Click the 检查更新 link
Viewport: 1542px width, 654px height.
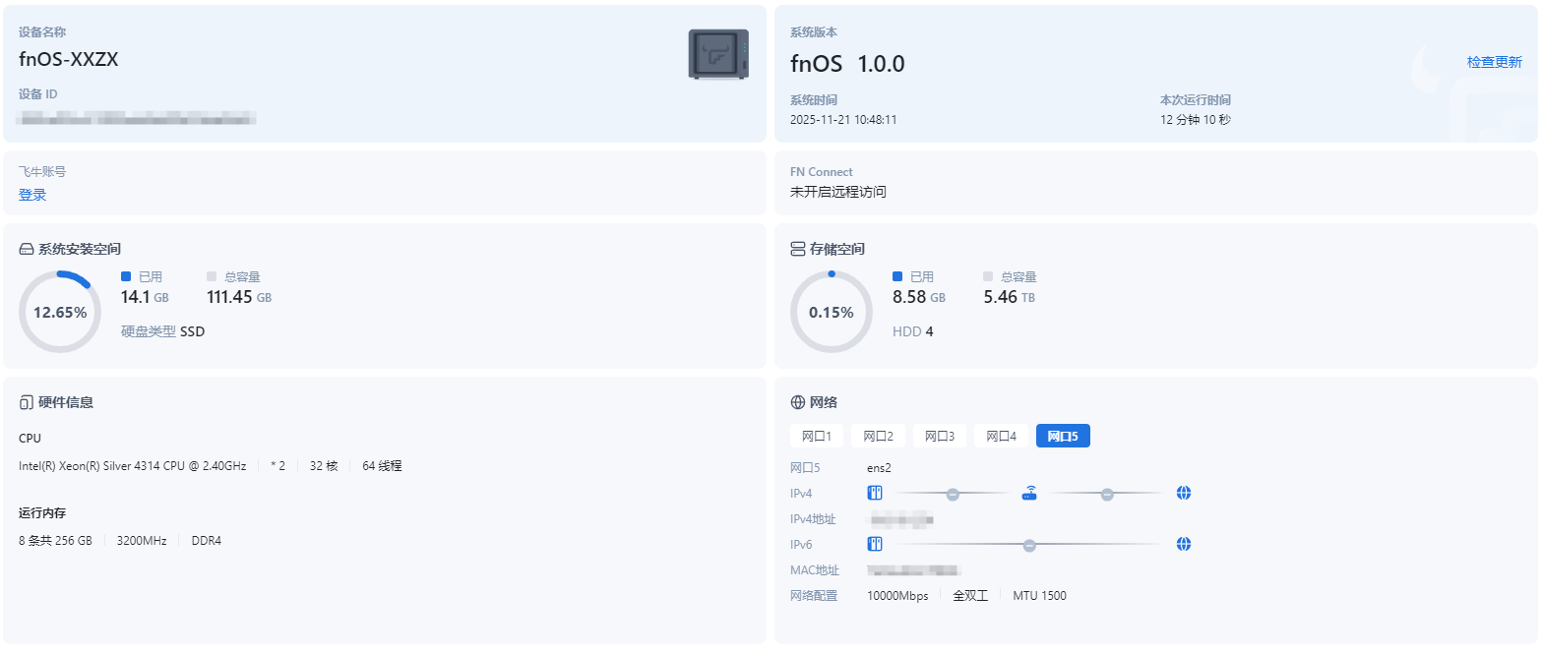coord(1494,62)
